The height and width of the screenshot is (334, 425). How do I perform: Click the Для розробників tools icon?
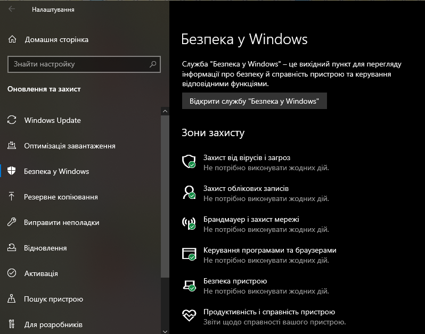11,324
